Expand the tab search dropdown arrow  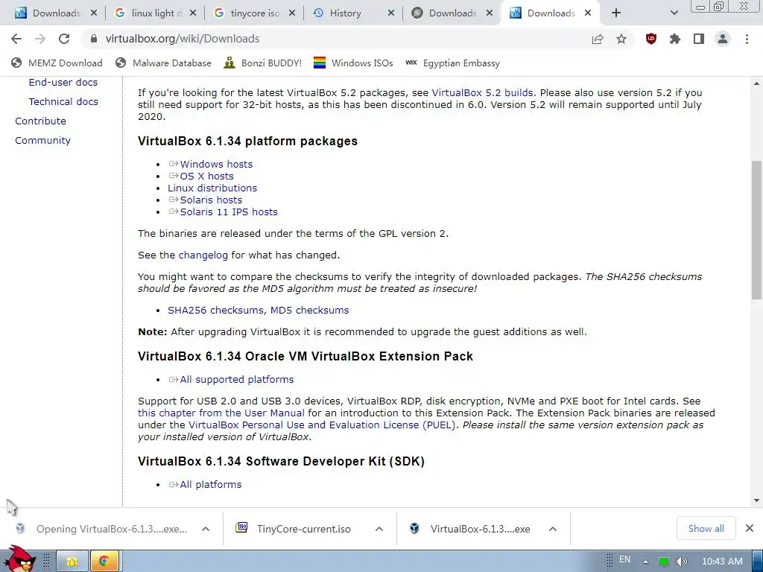674,13
